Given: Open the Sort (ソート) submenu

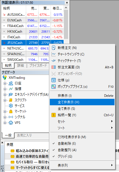Looking at the screenshot, I should 82,128.
